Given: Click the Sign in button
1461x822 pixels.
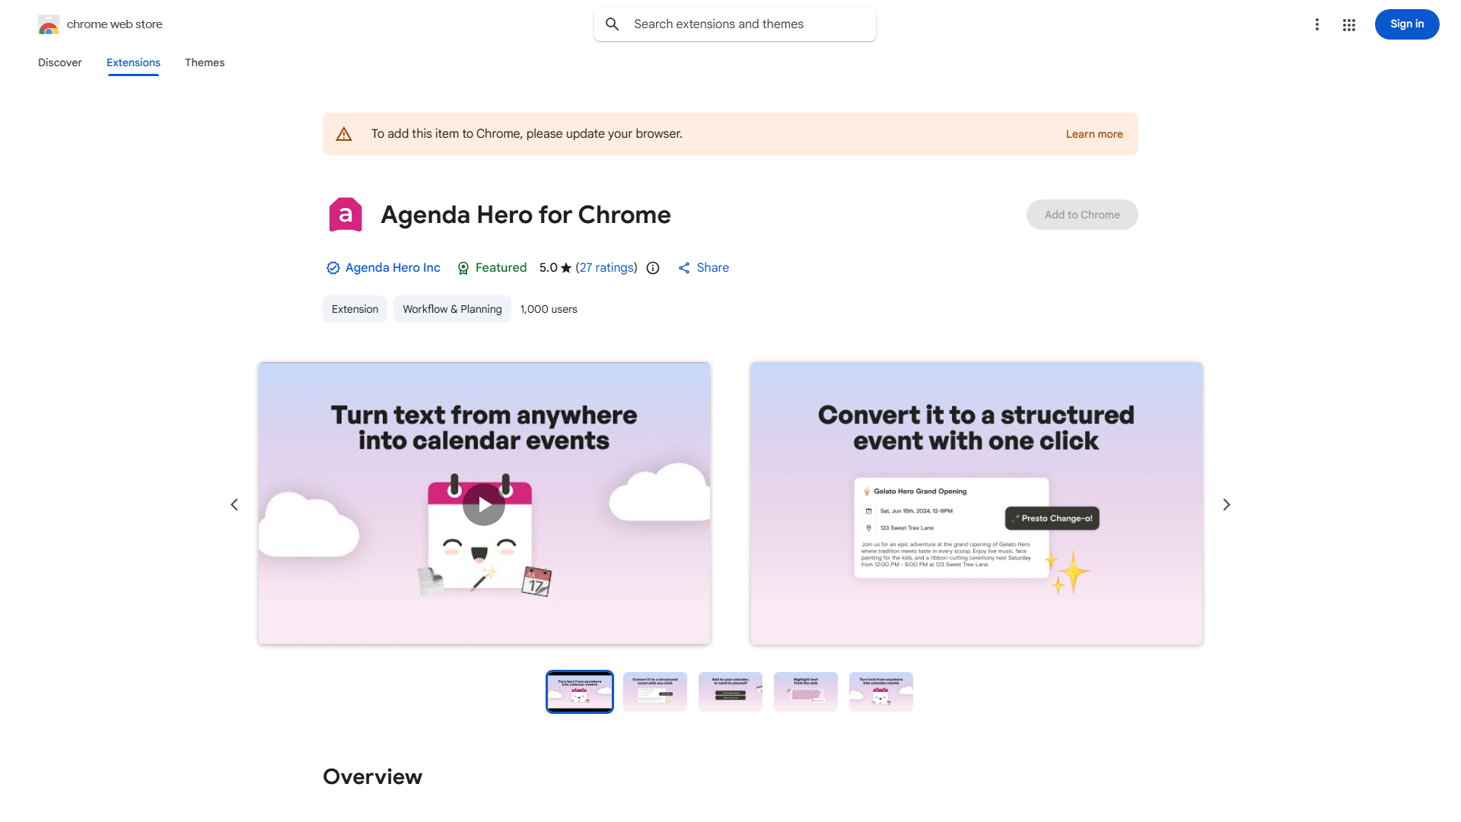Looking at the screenshot, I should [x=1406, y=24].
